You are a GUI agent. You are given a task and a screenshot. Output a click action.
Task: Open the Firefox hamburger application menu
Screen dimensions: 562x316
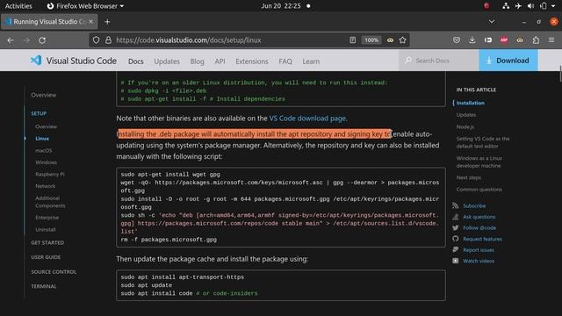[x=551, y=40]
